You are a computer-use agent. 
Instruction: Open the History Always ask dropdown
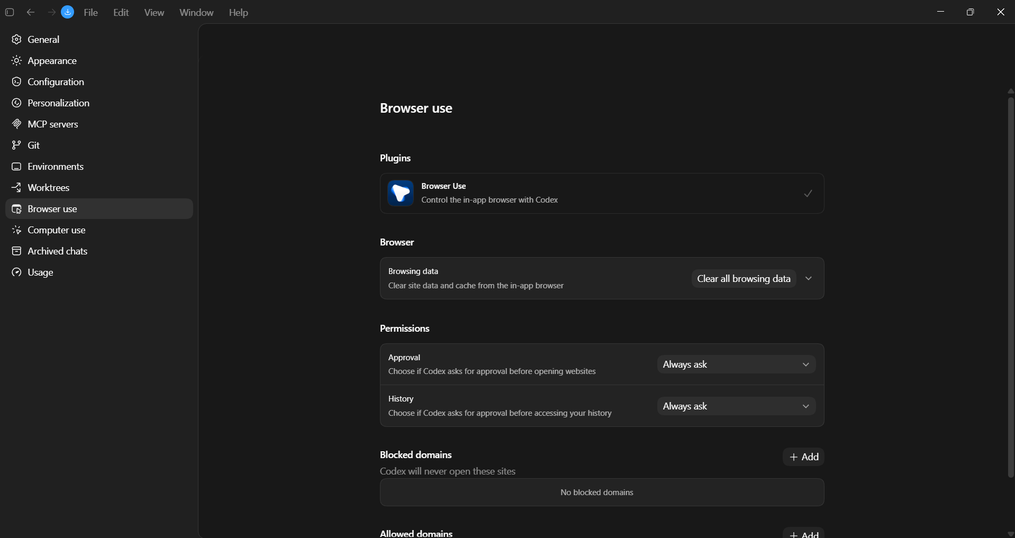point(737,406)
